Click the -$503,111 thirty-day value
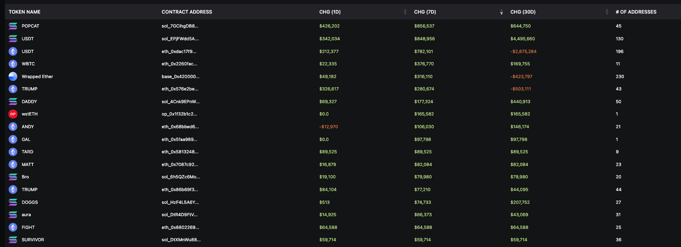The image size is (681, 247). [521, 89]
